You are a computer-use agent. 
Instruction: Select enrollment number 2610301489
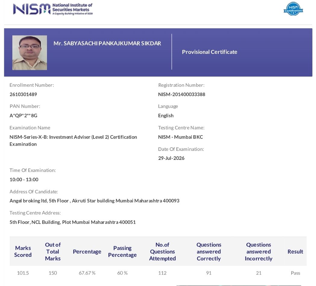pos(23,94)
